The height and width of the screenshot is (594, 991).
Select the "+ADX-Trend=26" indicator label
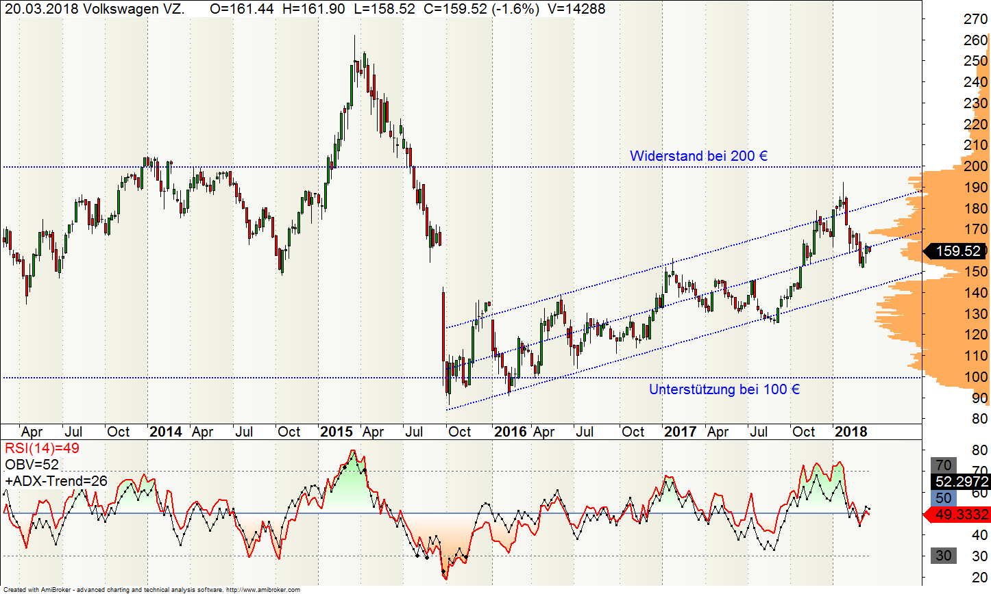coord(56,481)
